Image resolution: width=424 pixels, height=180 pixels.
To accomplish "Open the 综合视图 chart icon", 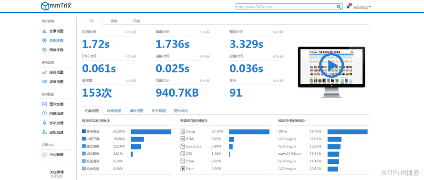I will 44,72.
